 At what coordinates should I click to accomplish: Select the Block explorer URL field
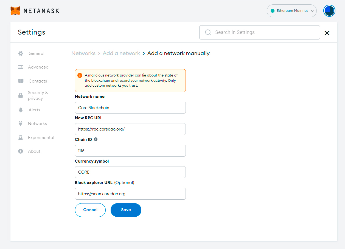pyautogui.click(x=130, y=194)
